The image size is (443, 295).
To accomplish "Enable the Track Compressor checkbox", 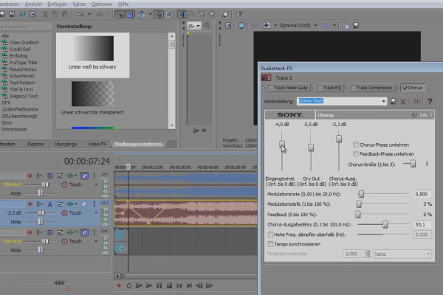I will [353, 88].
